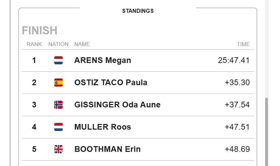This screenshot has width=280, height=166.
Task: Click the Norway flag beside GISSINGER Oda Aune
Action: [58, 105]
